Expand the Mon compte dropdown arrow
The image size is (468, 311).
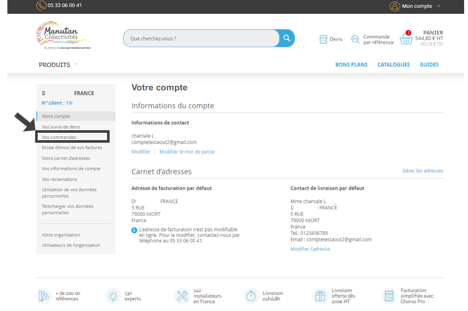(438, 6)
